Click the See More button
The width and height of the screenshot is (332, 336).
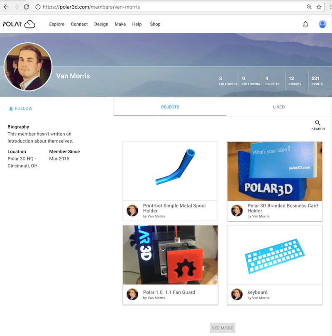(x=222, y=328)
